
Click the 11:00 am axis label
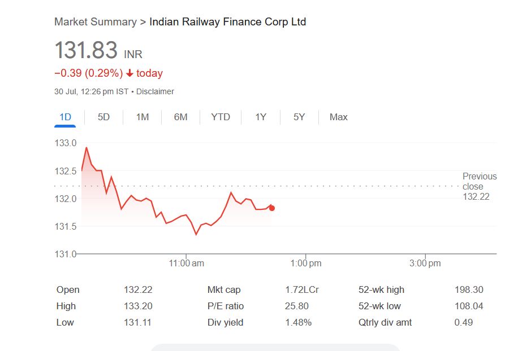(x=186, y=264)
